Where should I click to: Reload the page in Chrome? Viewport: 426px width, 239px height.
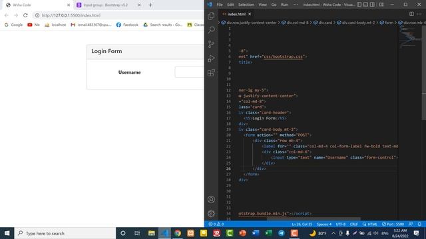click(25, 15)
